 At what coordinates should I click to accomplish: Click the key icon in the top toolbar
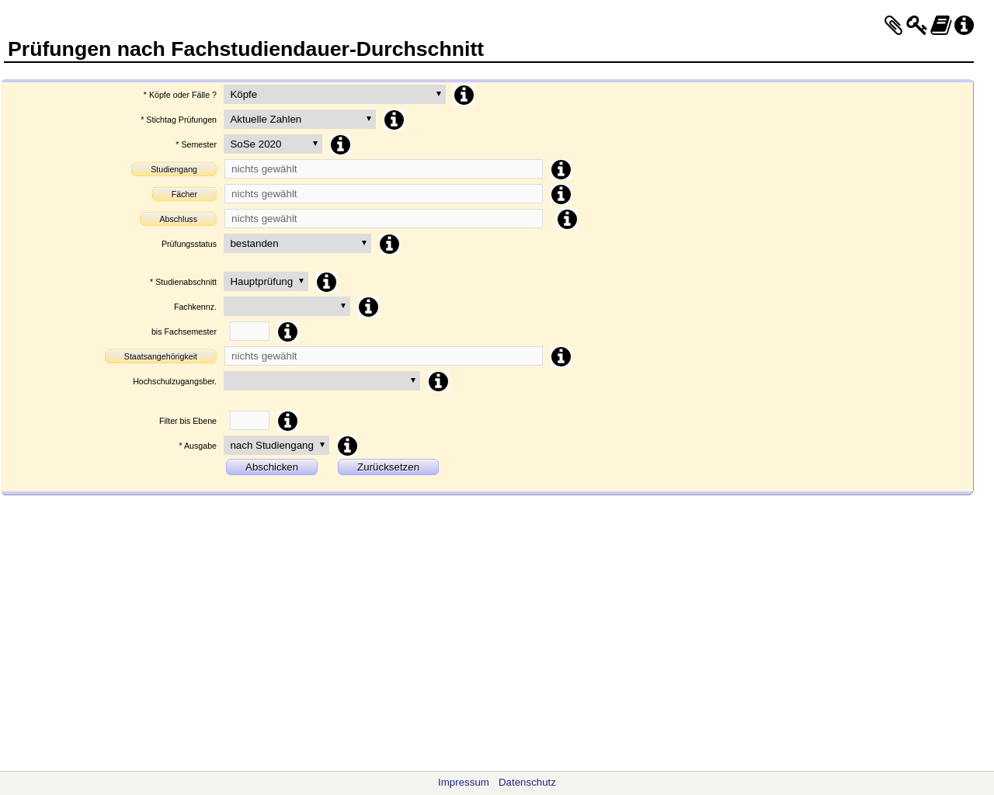click(x=916, y=26)
